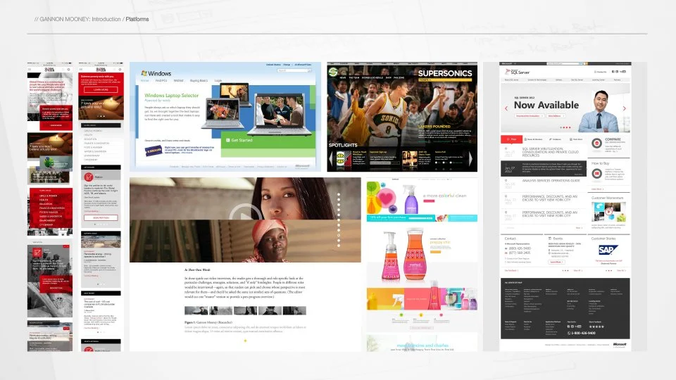676x380 pixels.
Task: Open hamburger menu on first mobile mockup
Action: tap(30, 69)
